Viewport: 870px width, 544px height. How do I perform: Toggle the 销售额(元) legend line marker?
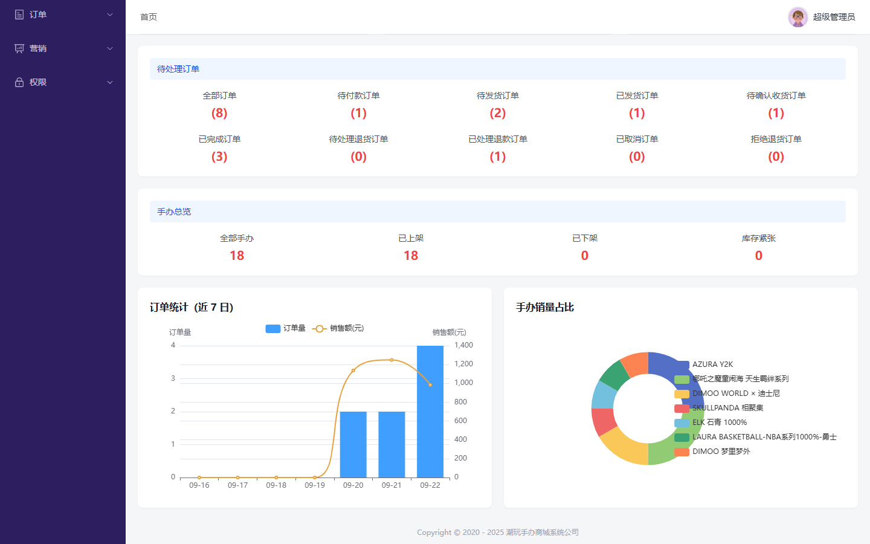tap(319, 328)
